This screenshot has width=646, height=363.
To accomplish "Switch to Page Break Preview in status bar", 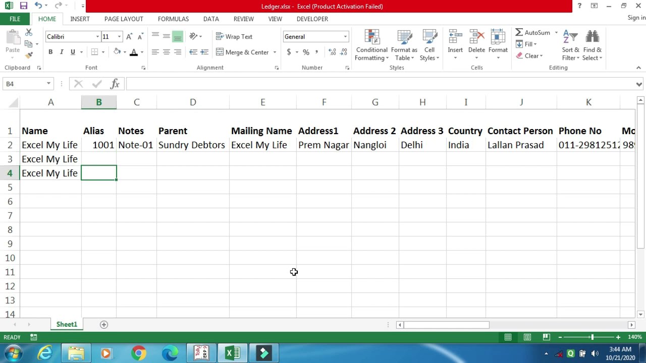I will tap(546, 337).
